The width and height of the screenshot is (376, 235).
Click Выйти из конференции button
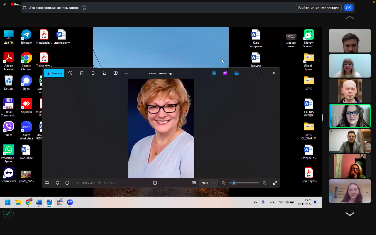coord(319,8)
